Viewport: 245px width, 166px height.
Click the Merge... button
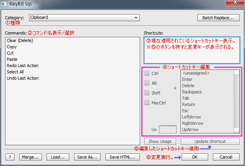coord(31,157)
